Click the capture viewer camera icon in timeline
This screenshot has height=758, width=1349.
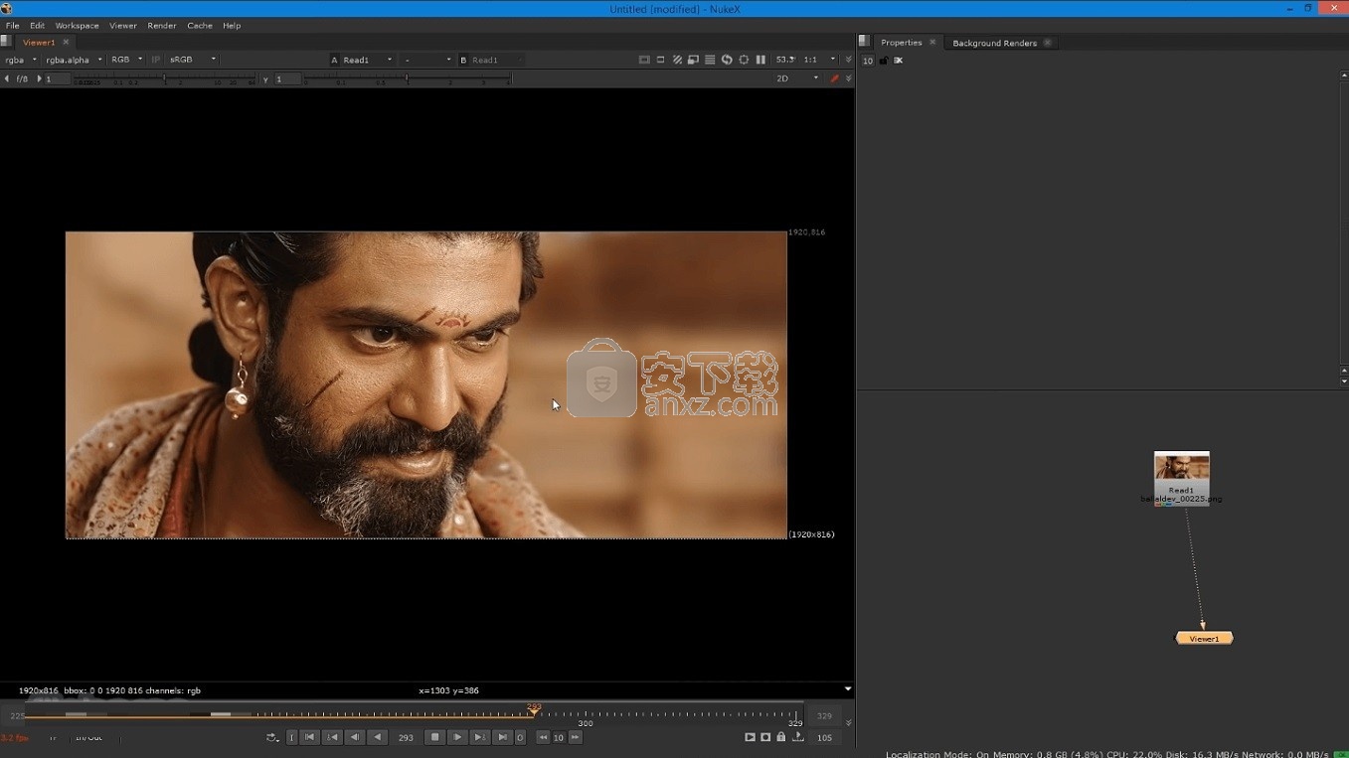(x=765, y=737)
